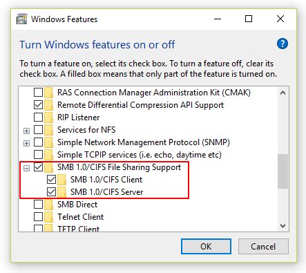
Task: Open the blue help question mark icon
Action: click(283, 44)
